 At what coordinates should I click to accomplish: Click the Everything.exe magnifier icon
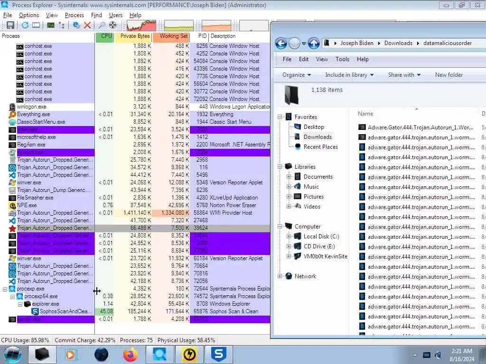click(x=12, y=115)
